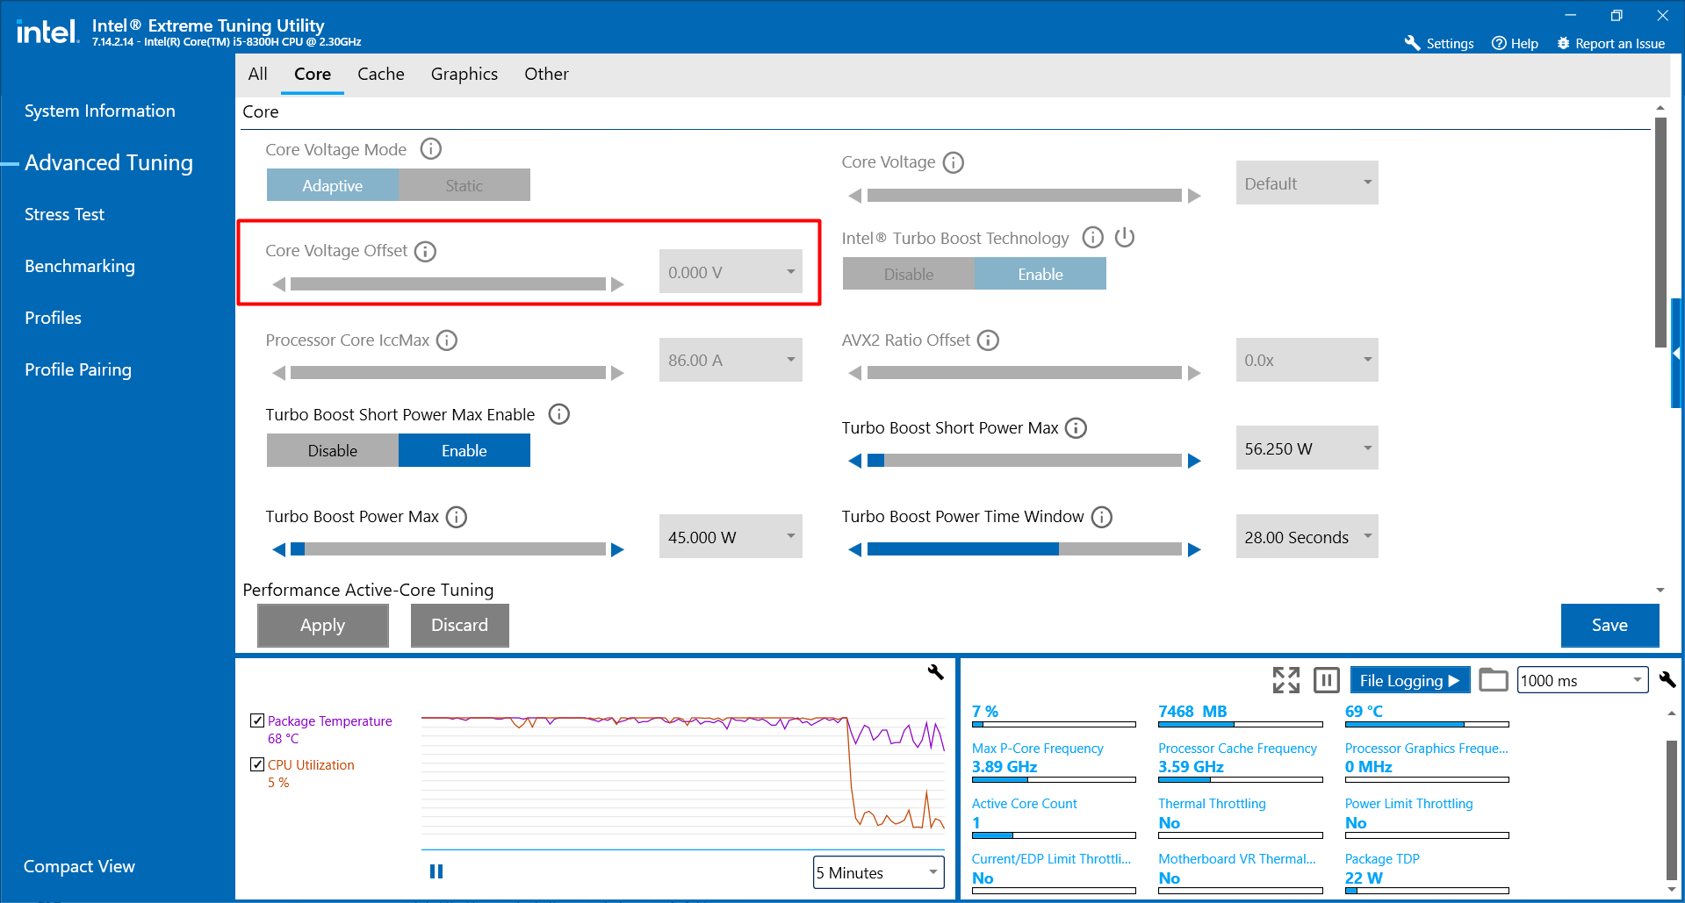Viewport: 1685px width, 903px height.
Task: Click the Save button
Action: (1609, 625)
